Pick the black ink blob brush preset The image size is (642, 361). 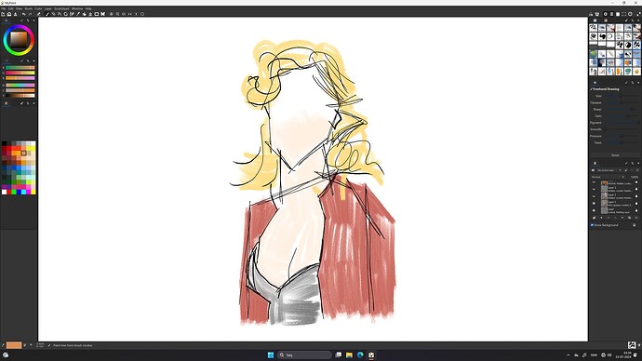tap(602, 36)
